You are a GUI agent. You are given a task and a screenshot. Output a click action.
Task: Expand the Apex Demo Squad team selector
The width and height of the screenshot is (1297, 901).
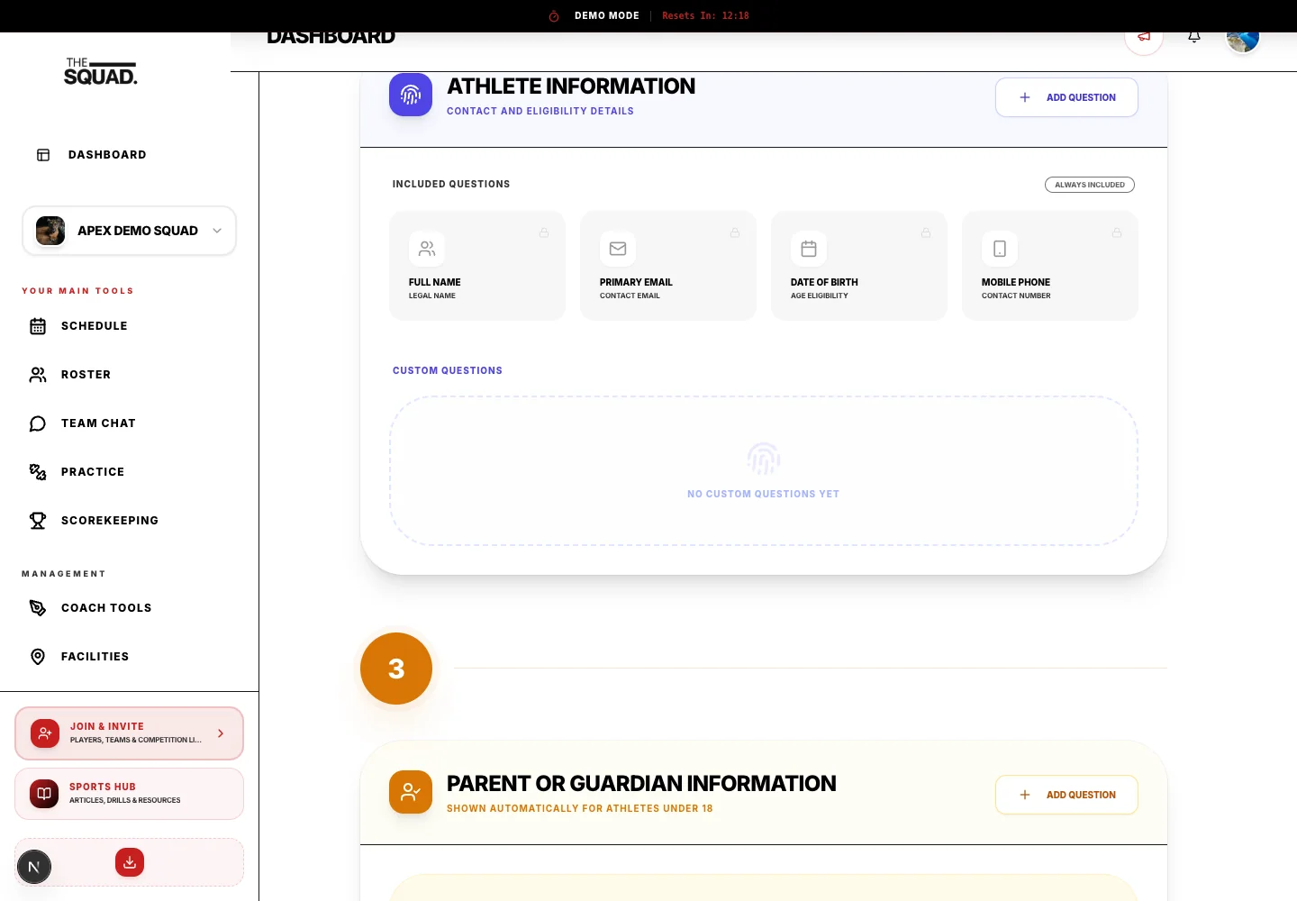tap(129, 231)
